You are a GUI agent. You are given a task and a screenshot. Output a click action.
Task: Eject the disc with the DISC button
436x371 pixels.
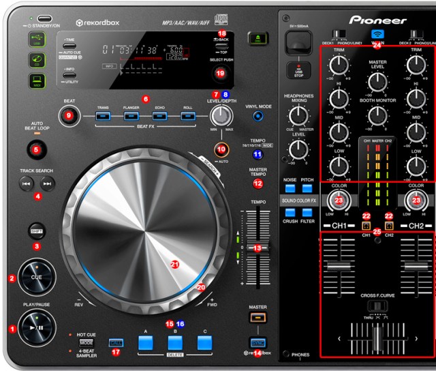(x=258, y=39)
